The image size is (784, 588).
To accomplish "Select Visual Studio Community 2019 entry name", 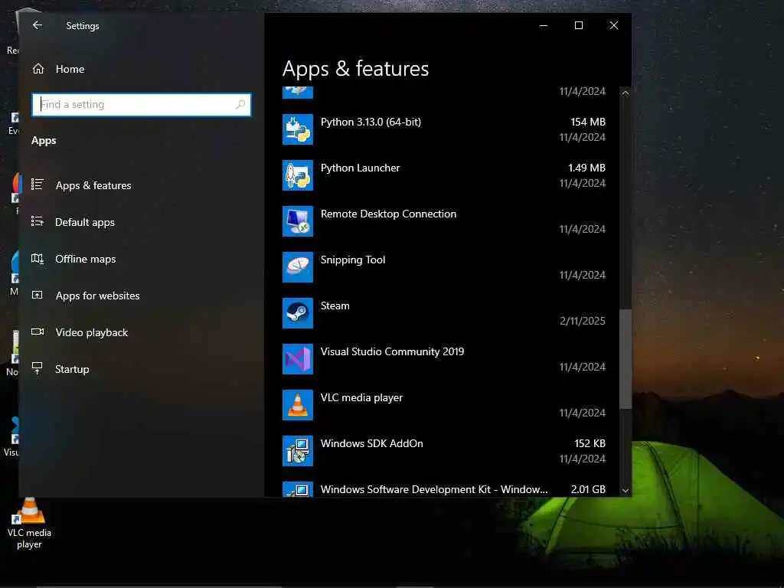I will [x=392, y=352].
